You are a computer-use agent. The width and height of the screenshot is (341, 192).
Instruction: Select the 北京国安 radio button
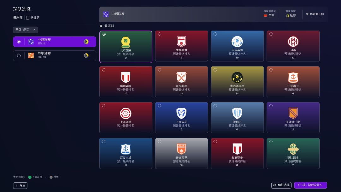[104, 34]
